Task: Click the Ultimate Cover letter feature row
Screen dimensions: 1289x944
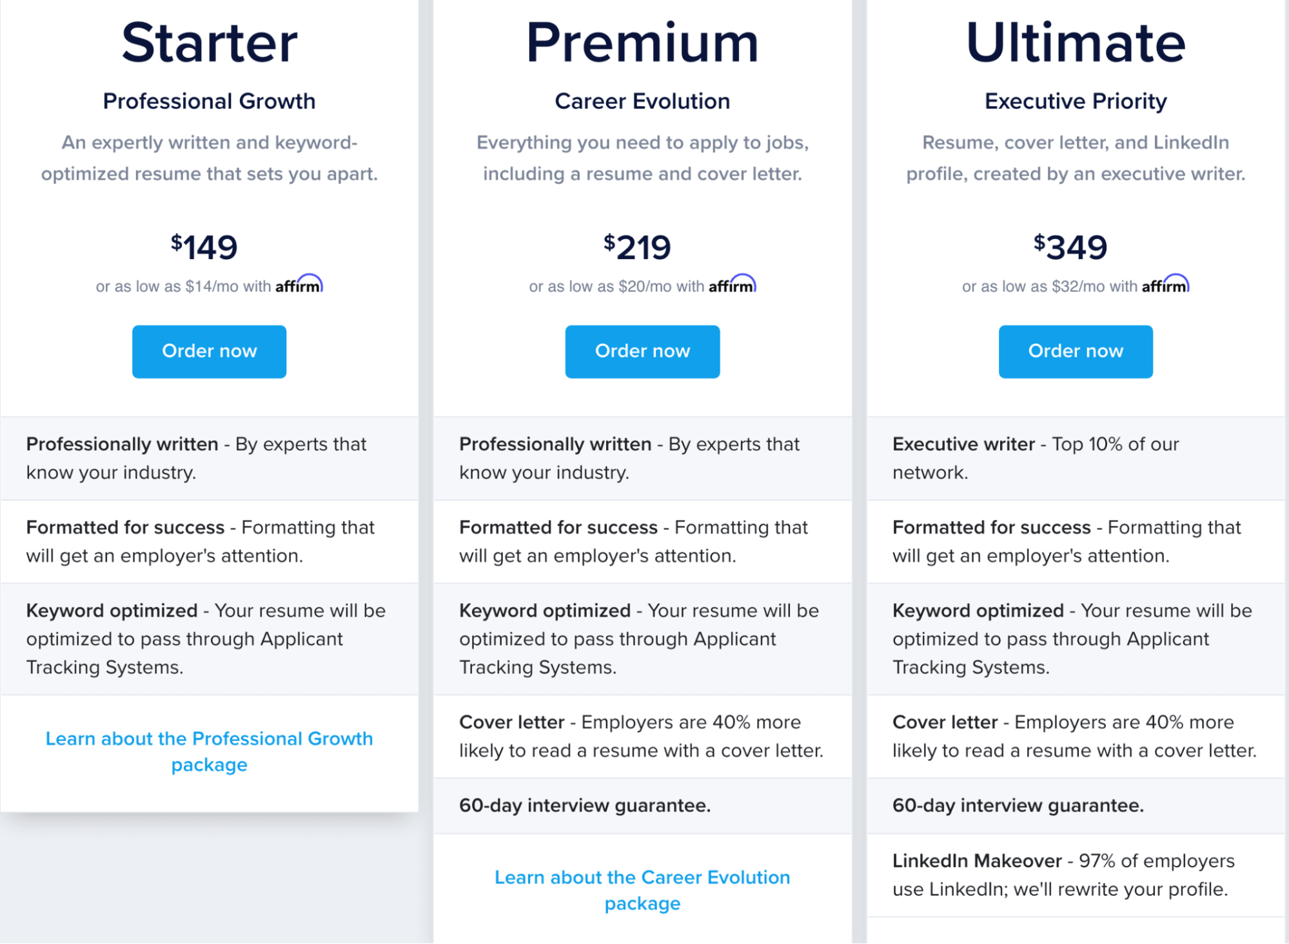Action: click(x=1076, y=737)
